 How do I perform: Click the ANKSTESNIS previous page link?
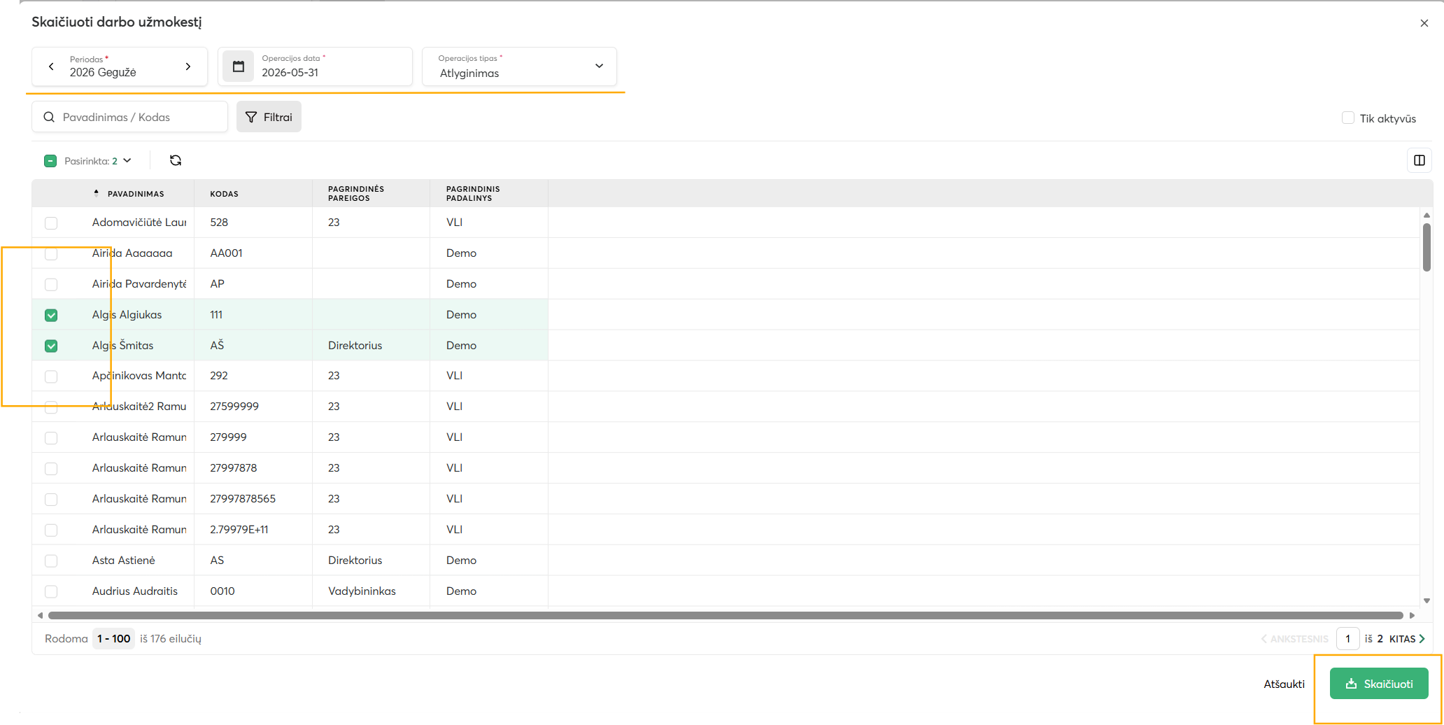(1295, 639)
